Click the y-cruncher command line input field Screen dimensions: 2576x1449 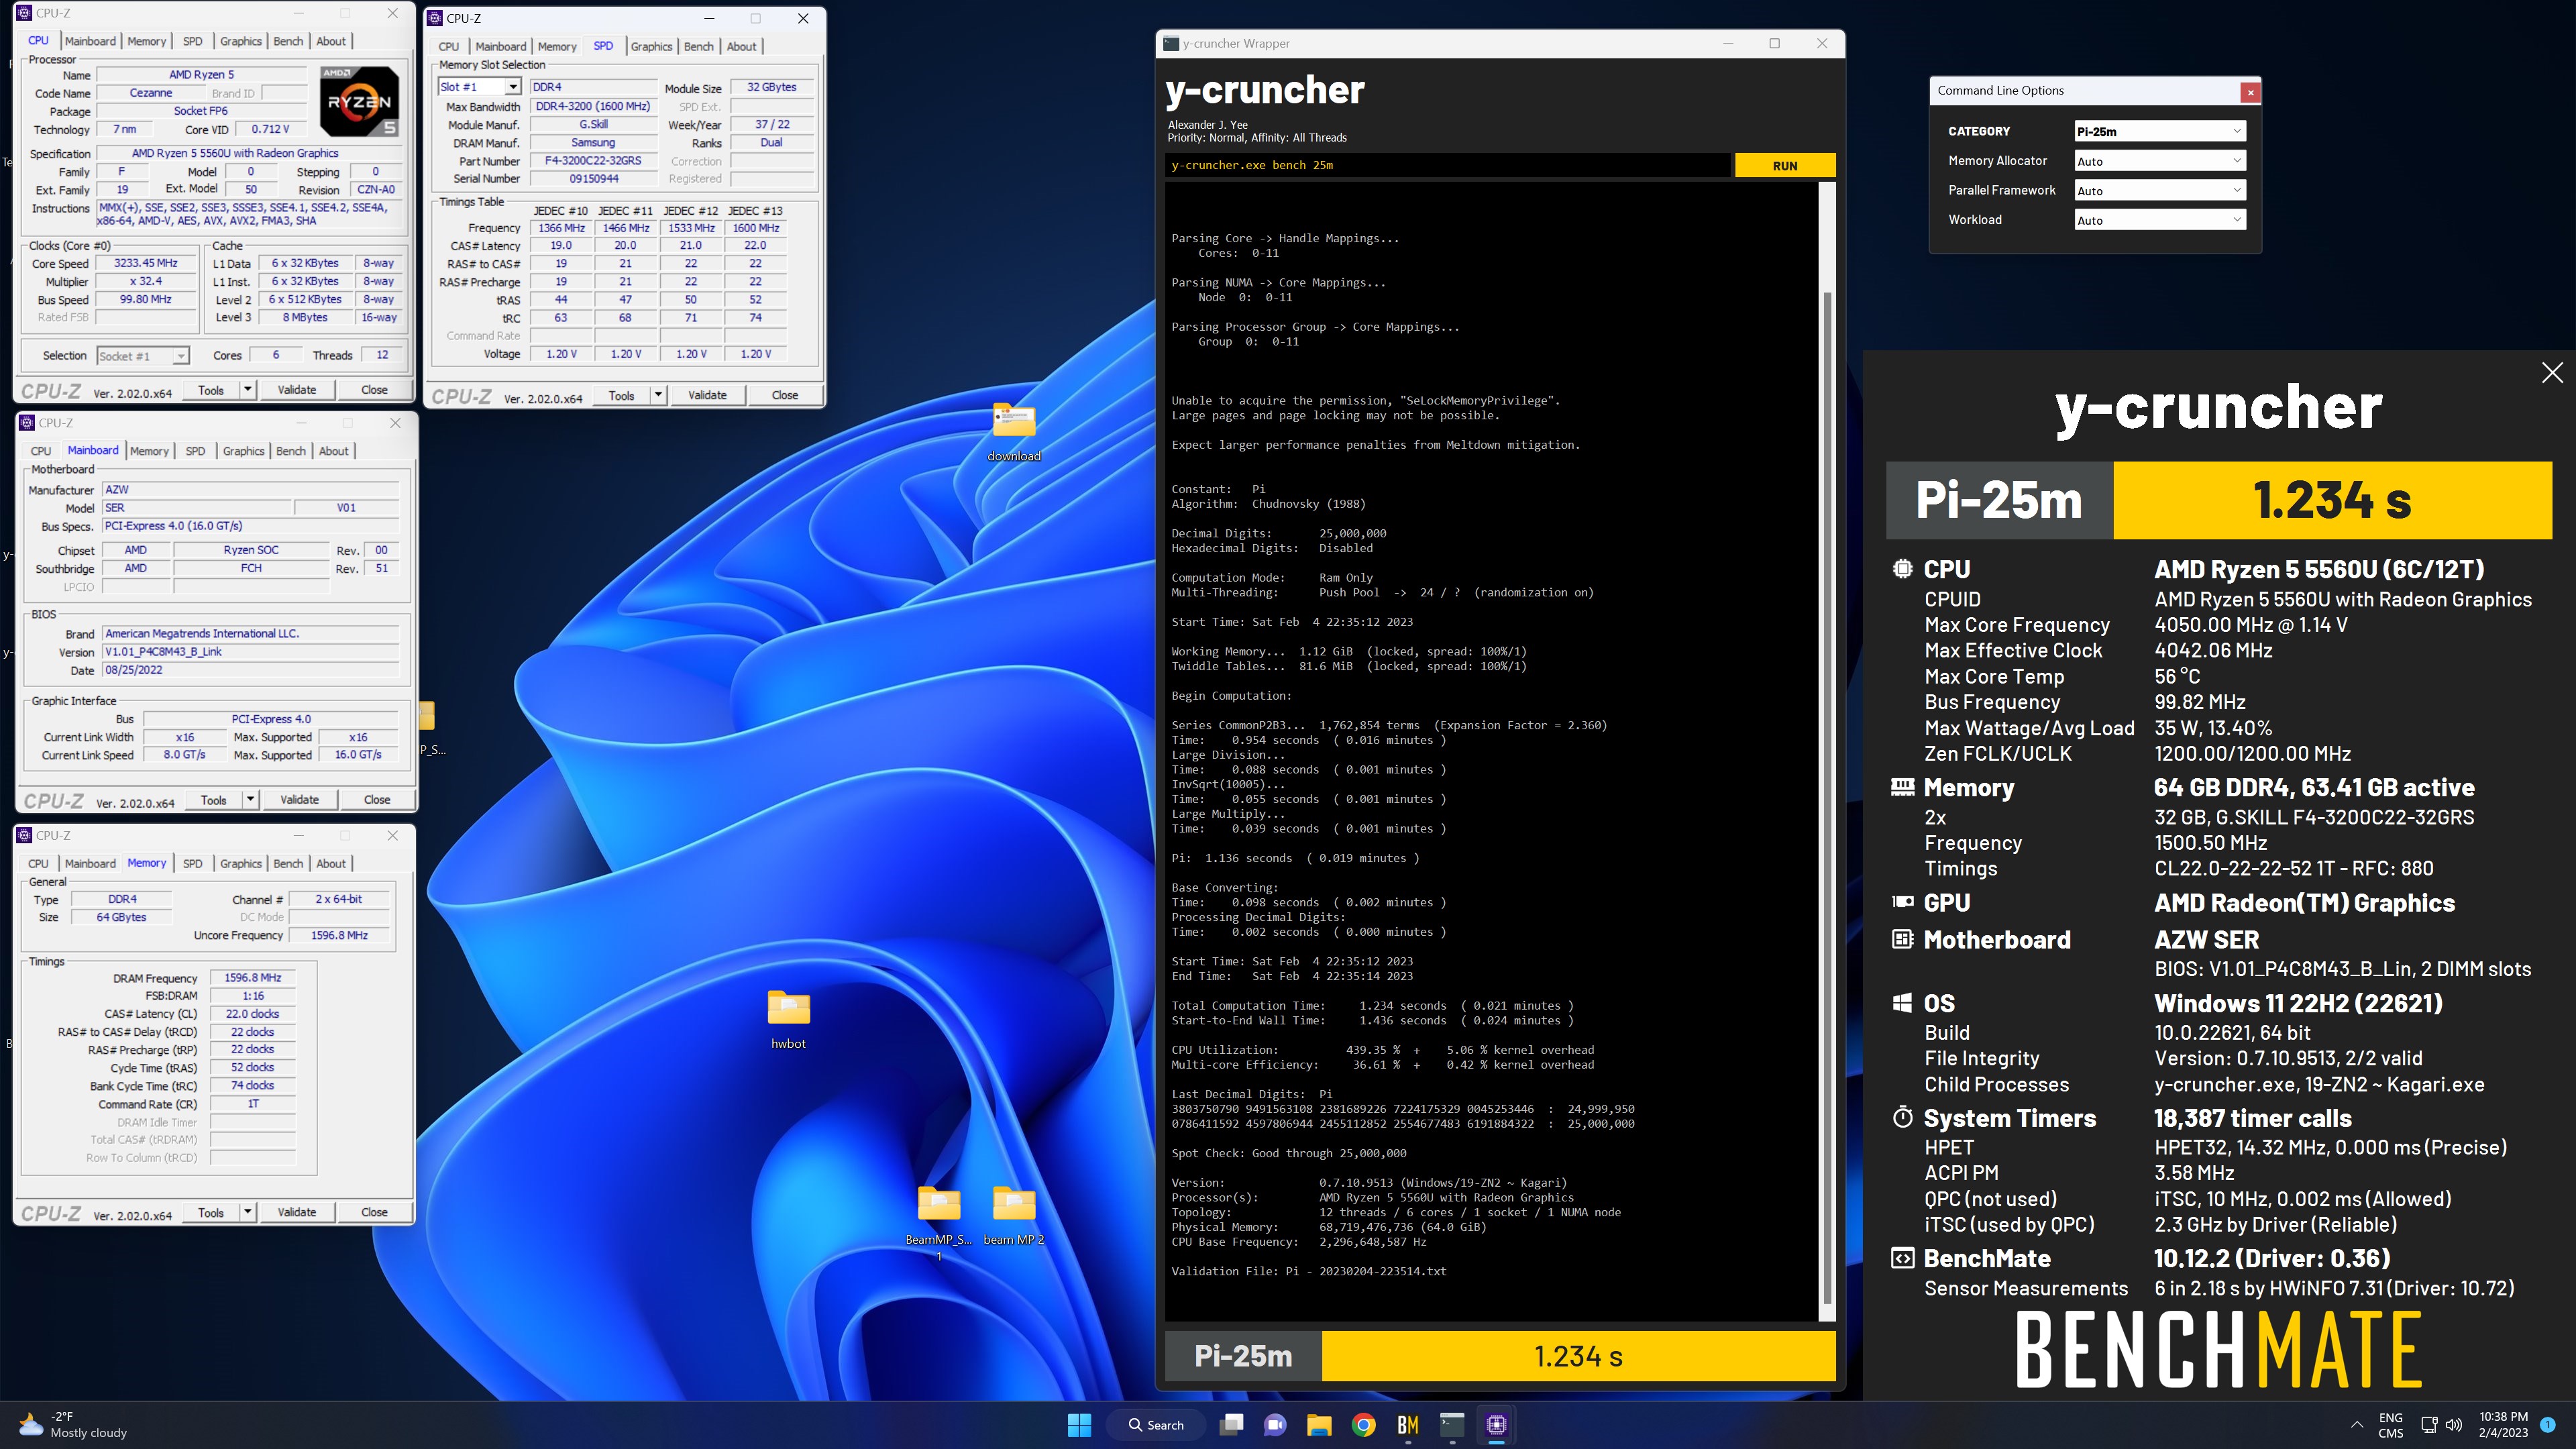[x=1448, y=165]
